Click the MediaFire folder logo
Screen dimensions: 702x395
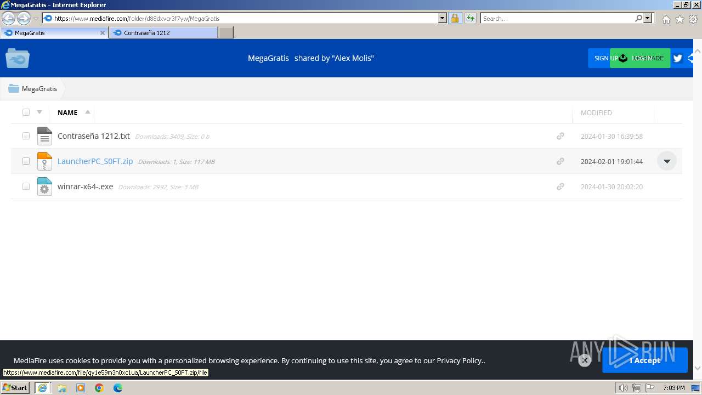click(x=18, y=58)
